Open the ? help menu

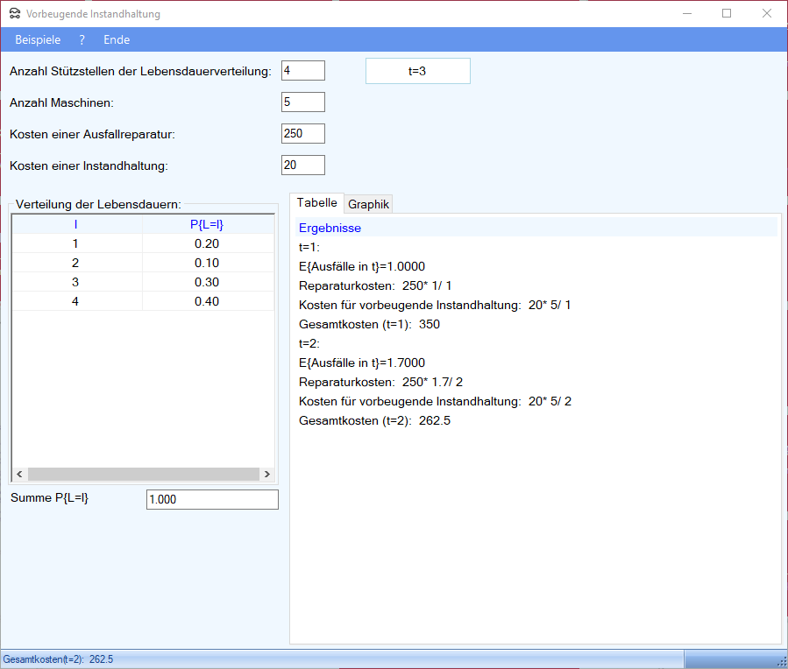pos(82,39)
